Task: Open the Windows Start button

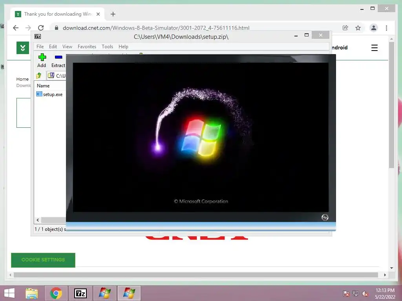Action: [9, 293]
